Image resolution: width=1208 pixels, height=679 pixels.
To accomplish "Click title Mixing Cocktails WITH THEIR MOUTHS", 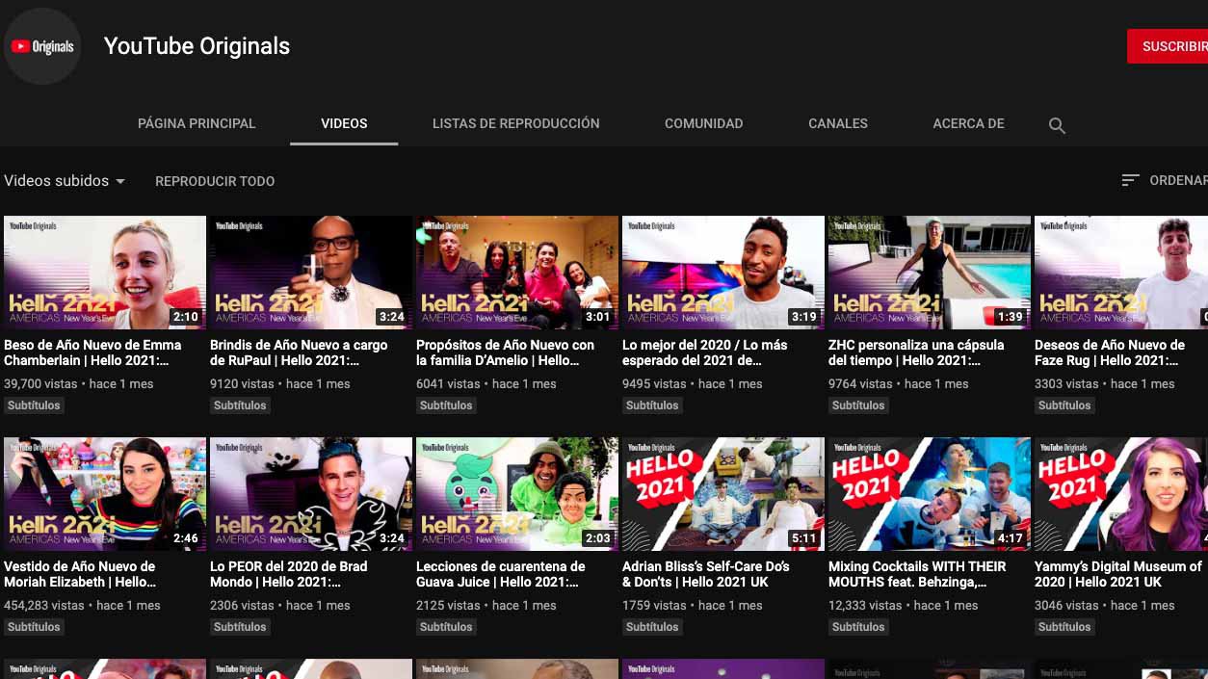I will (x=917, y=574).
